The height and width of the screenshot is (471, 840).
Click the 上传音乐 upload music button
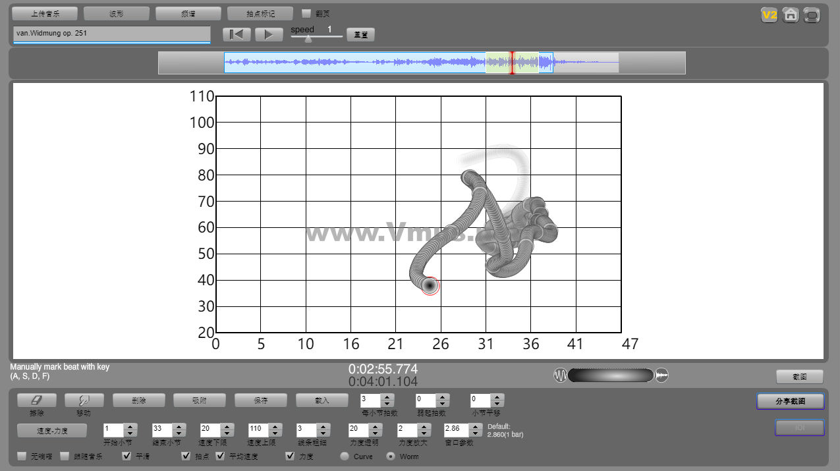(45, 13)
